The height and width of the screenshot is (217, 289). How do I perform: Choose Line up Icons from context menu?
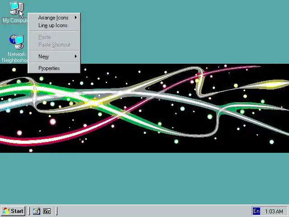click(x=54, y=25)
